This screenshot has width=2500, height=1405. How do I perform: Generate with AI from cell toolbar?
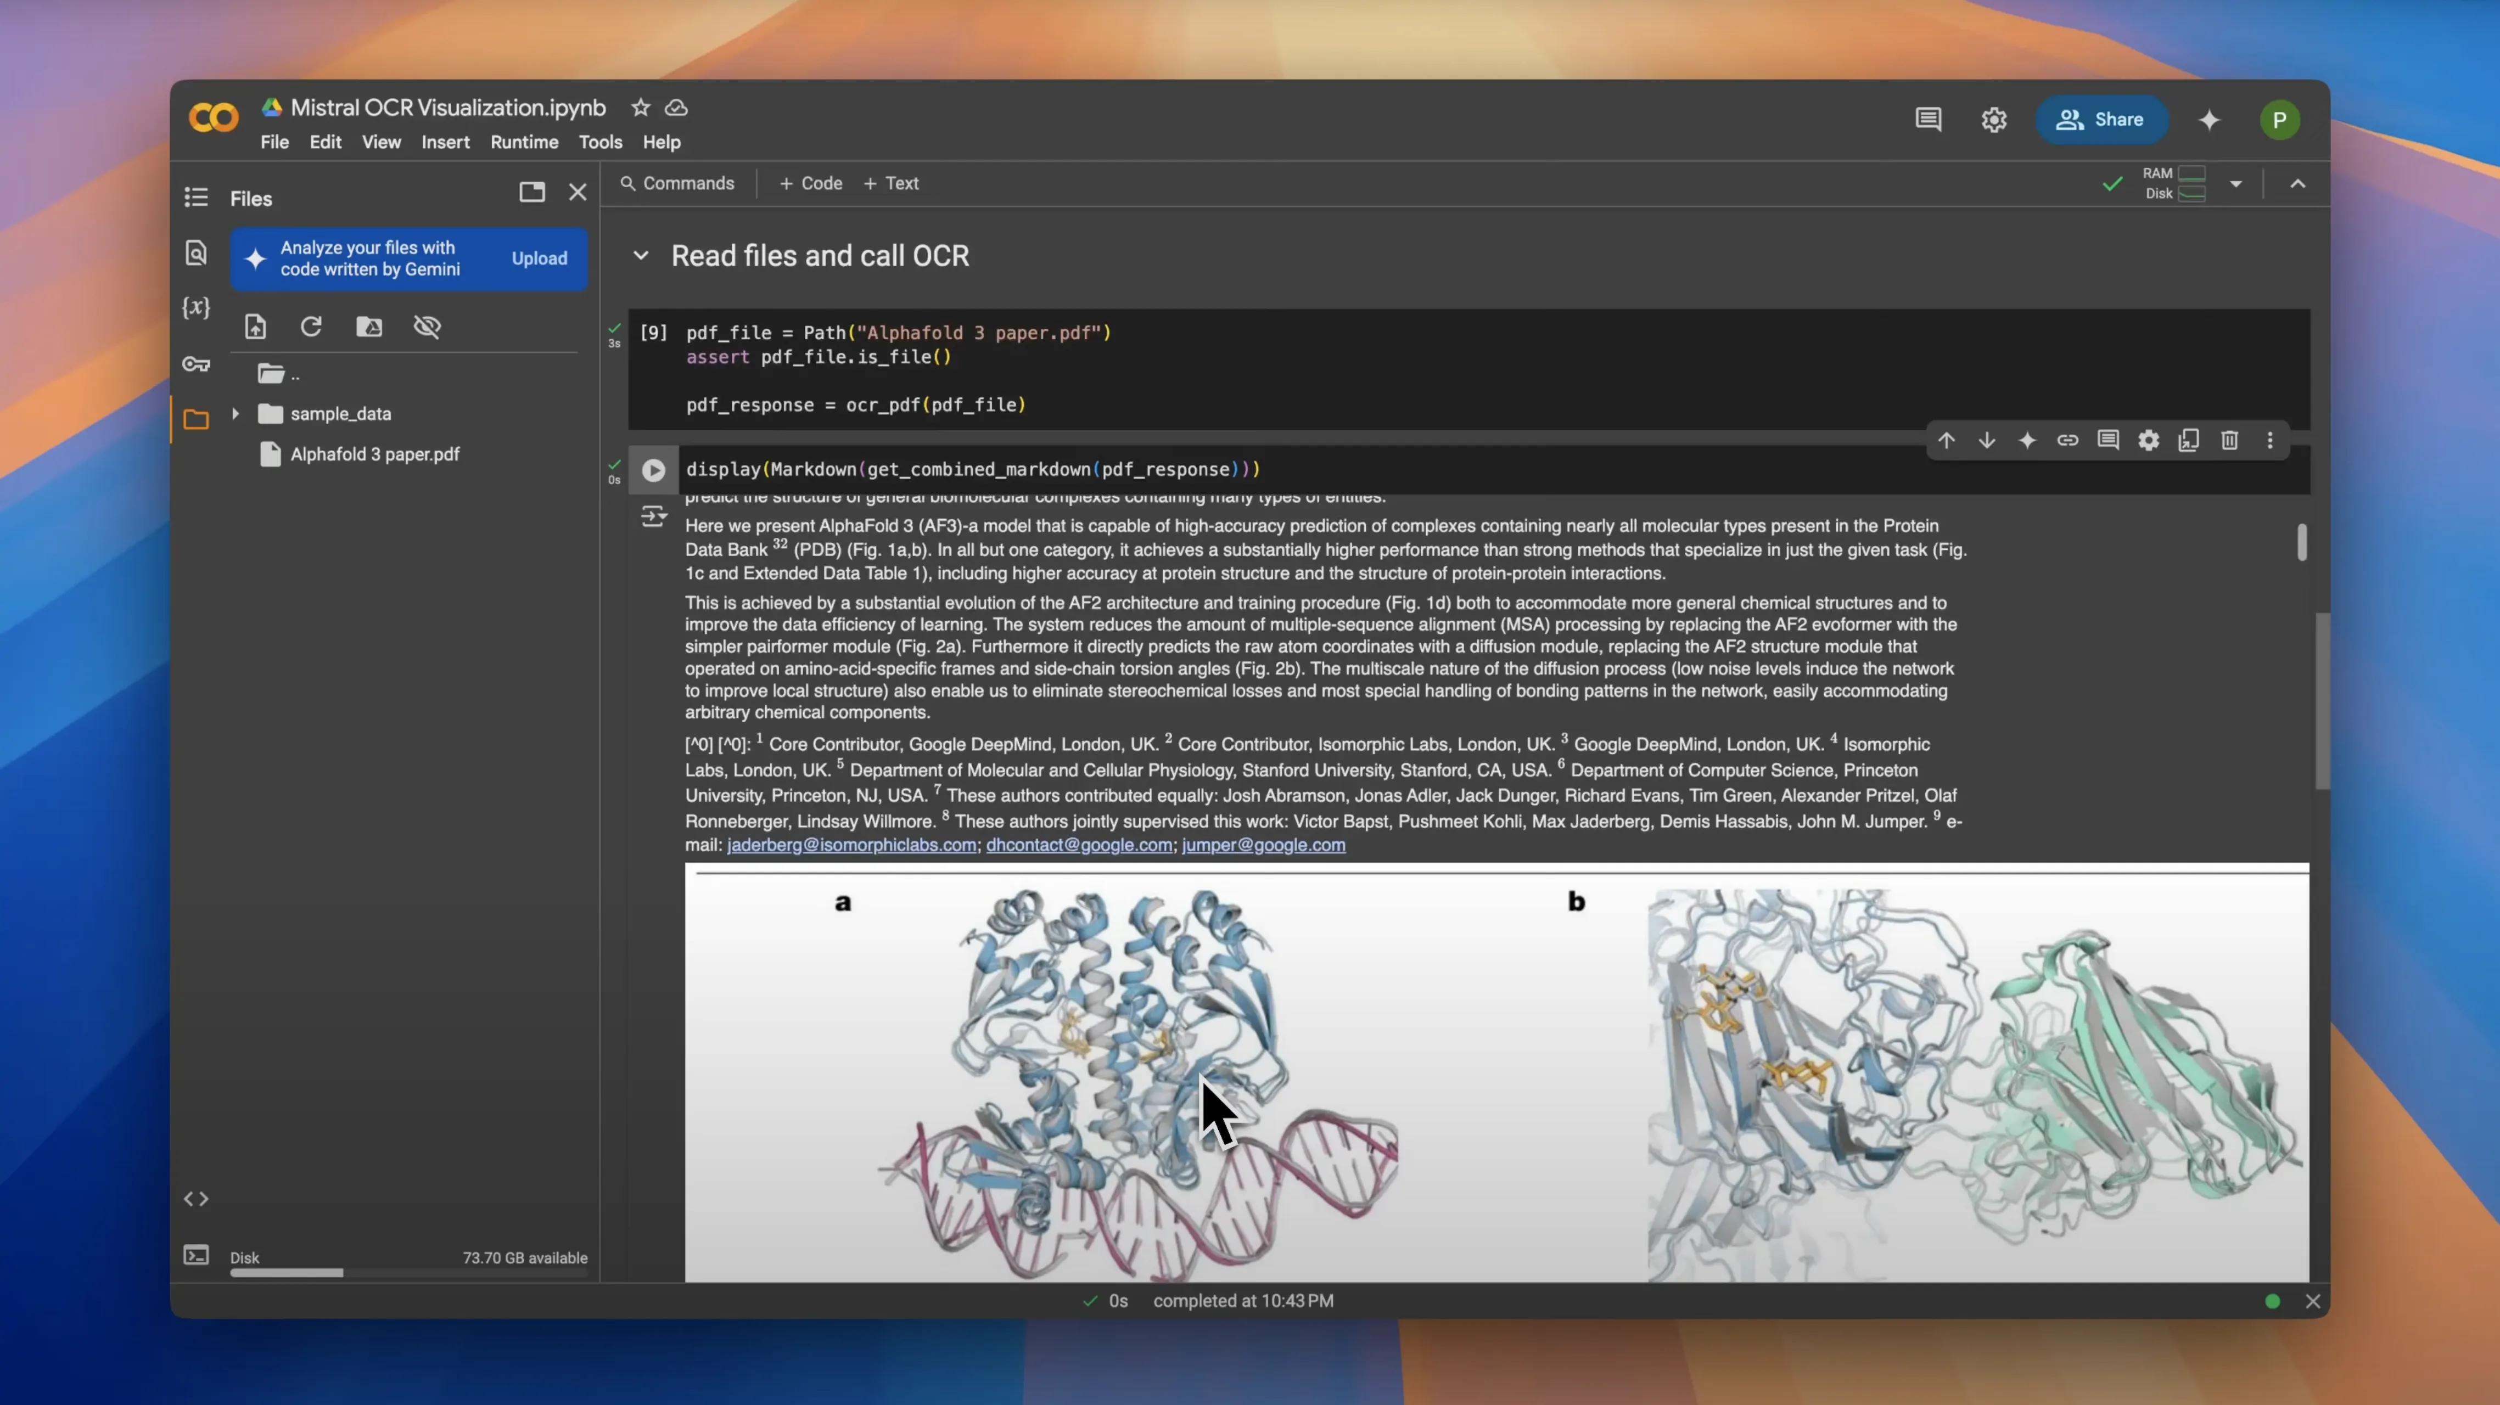click(2027, 441)
